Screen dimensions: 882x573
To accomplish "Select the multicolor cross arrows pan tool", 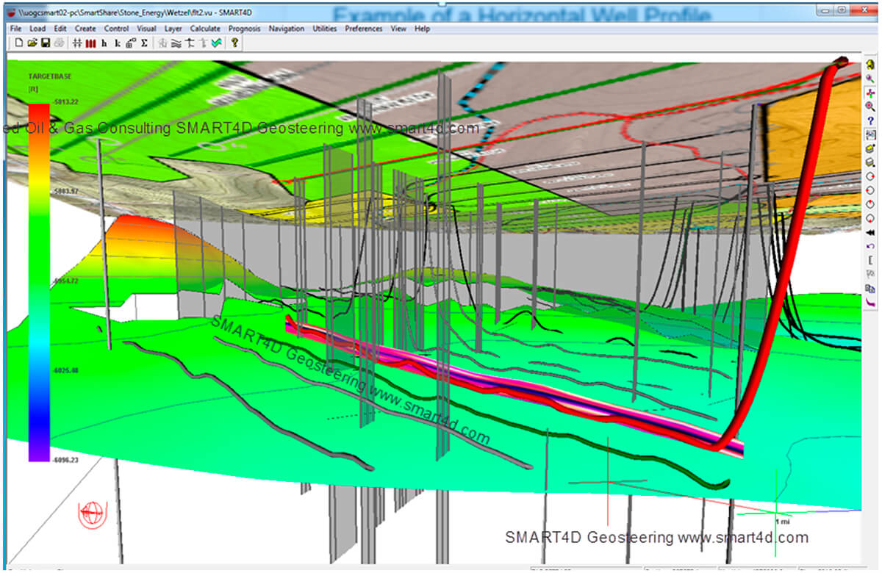I will point(870,93).
